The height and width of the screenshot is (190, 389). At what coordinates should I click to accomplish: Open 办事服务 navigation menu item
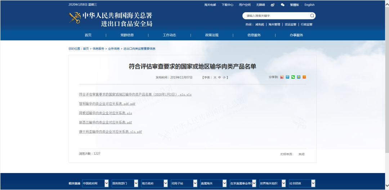click(296, 35)
